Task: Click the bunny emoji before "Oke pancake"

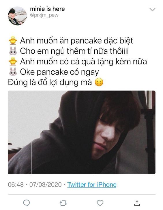Action: pyautogui.click(x=13, y=72)
